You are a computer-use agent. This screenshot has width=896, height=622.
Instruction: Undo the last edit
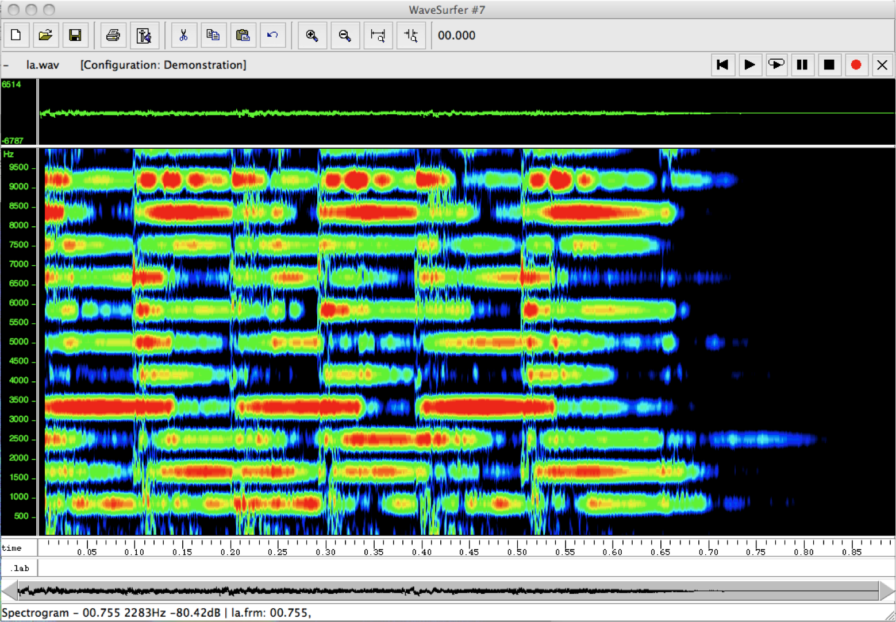[272, 36]
